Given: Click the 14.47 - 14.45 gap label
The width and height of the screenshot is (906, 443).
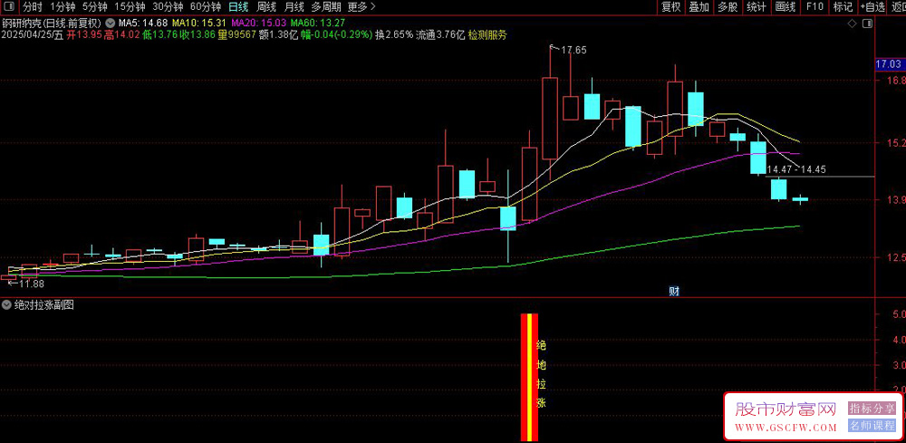Looking at the screenshot, I should coord(795,169).
